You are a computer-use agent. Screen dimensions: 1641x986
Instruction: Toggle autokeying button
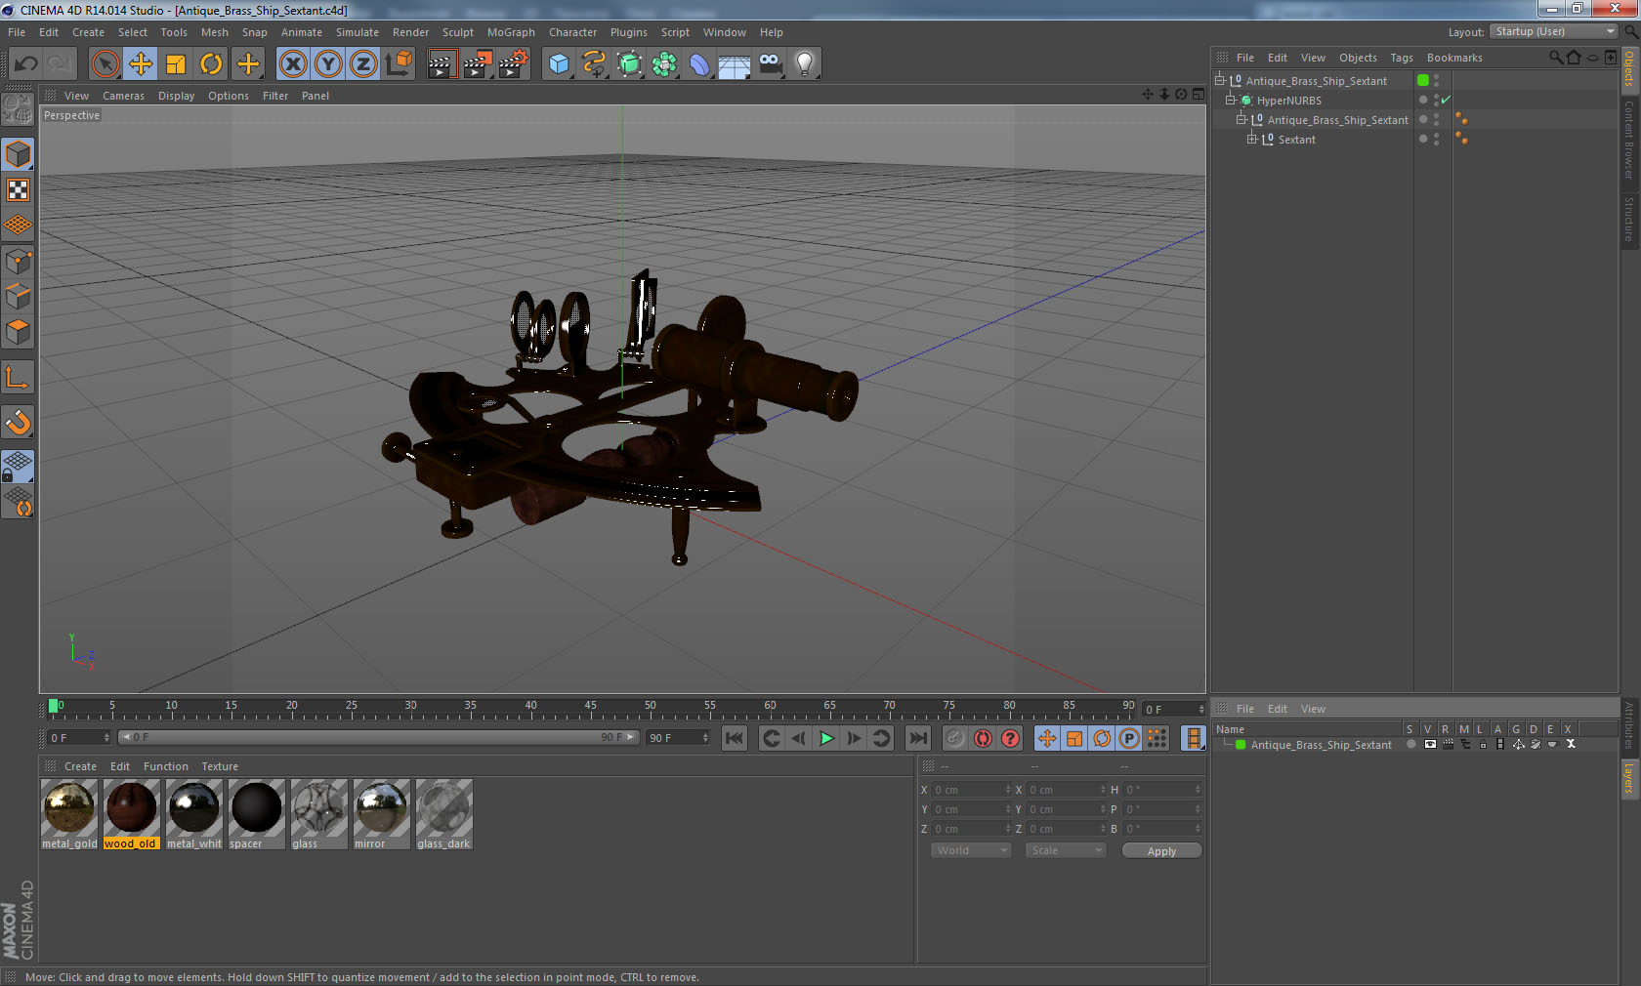point(983,738)
